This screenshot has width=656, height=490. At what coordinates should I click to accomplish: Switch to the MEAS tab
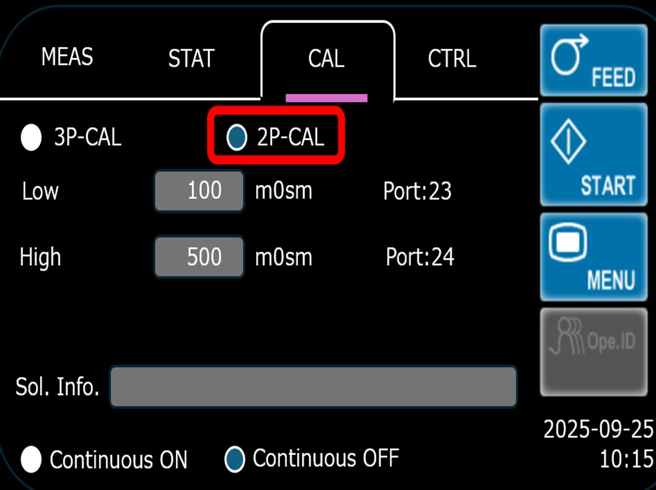pos(67,57)
